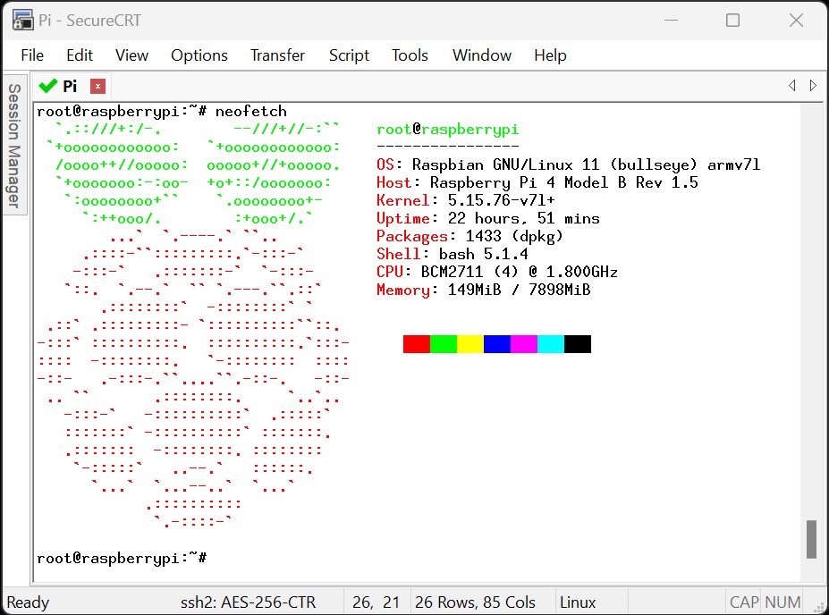Image resolution: width=829 pixels, height=615 pixels.
Task: Close the Pi tab with red x
Action: point(97,86)
